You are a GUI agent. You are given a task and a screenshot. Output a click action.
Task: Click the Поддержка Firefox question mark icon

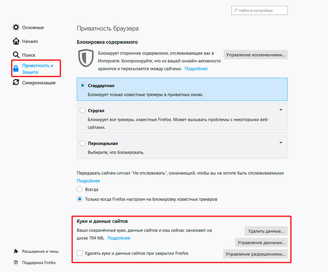[15, 263]
